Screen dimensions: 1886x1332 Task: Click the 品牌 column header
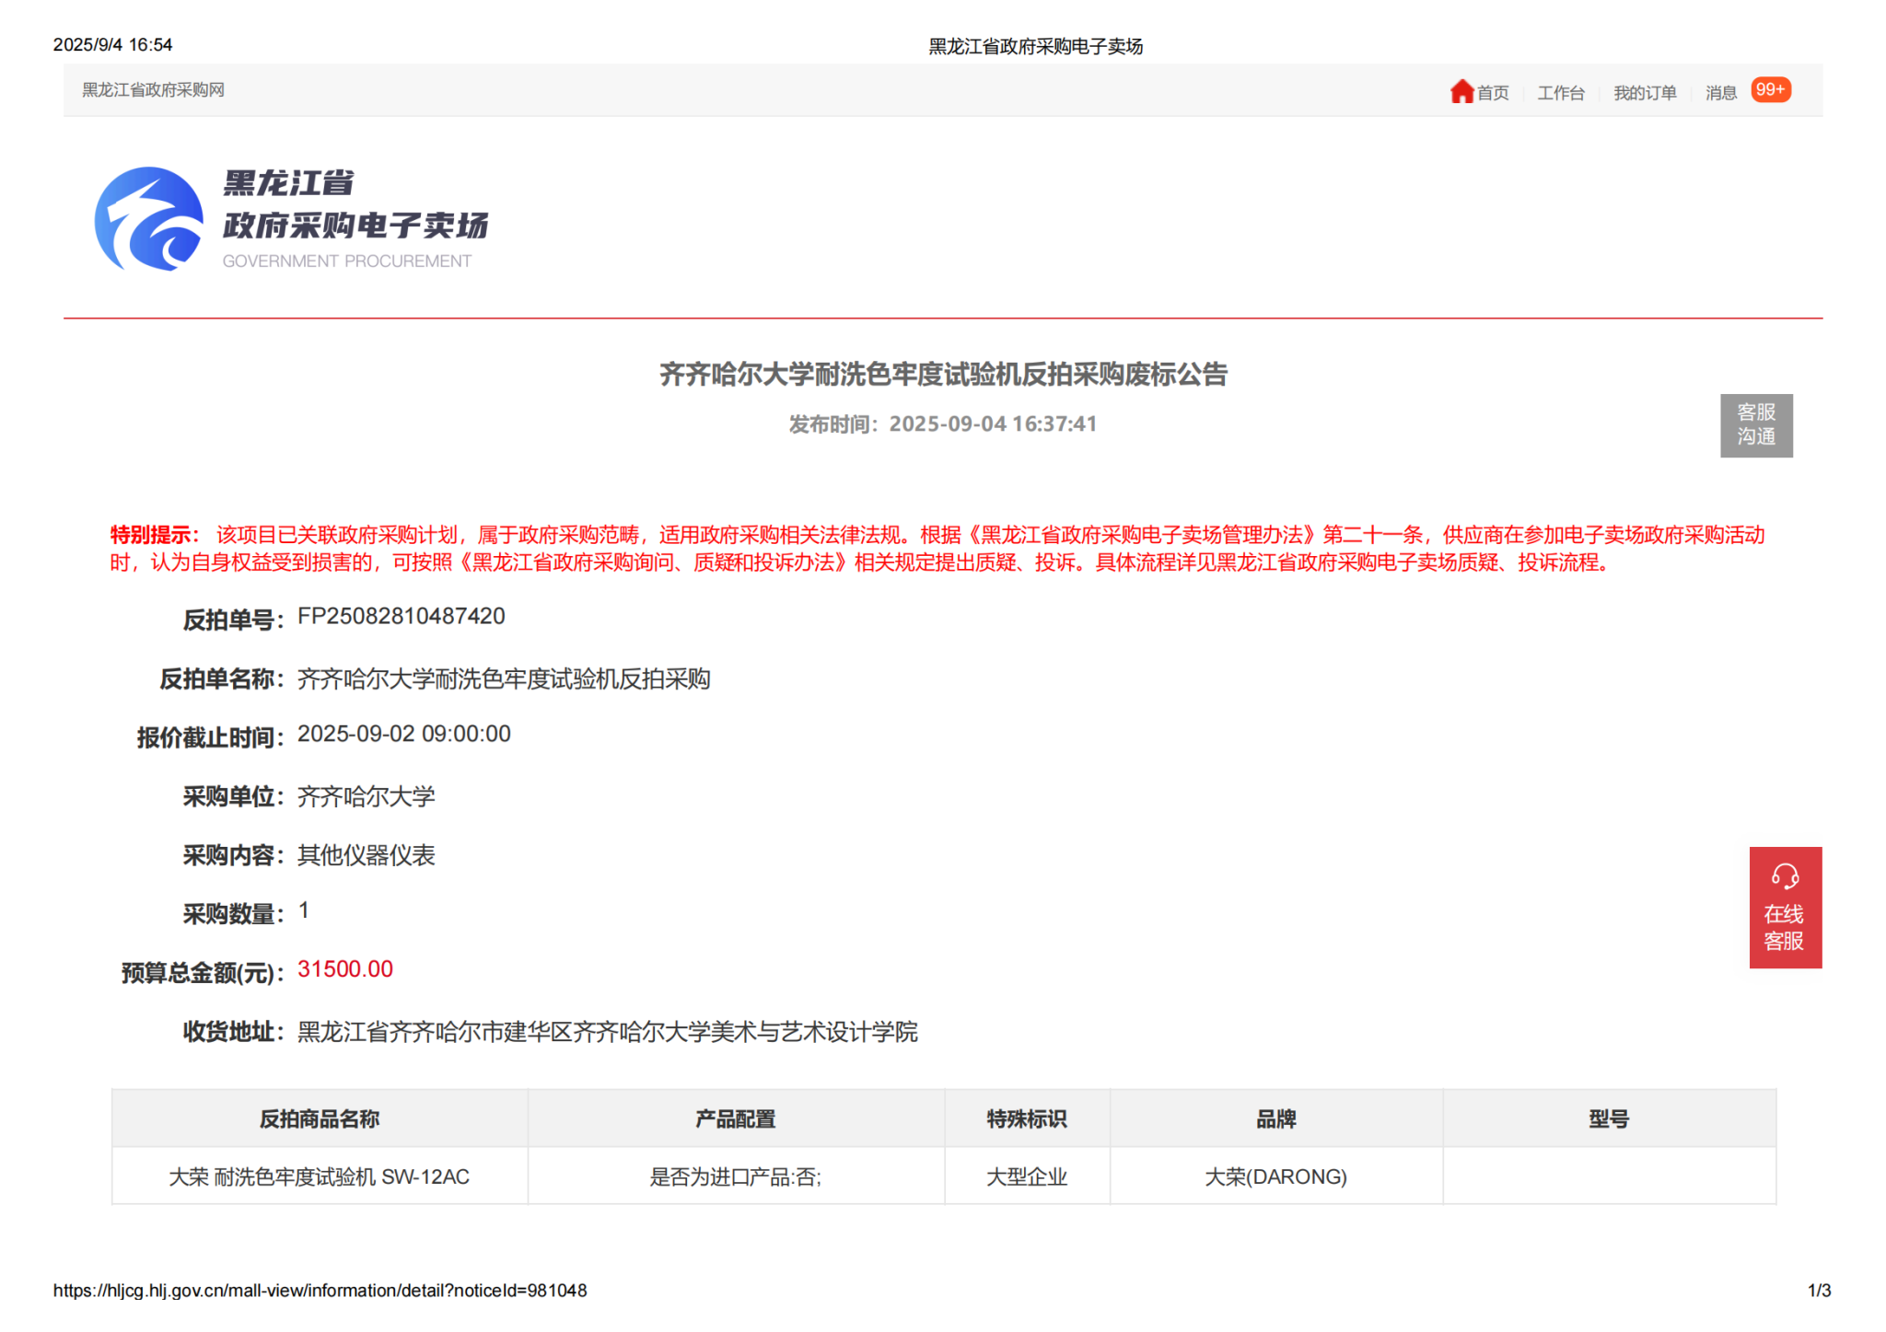1275,1118
